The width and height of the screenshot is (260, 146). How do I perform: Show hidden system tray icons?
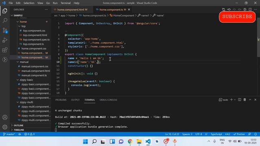tap(209, 142)
